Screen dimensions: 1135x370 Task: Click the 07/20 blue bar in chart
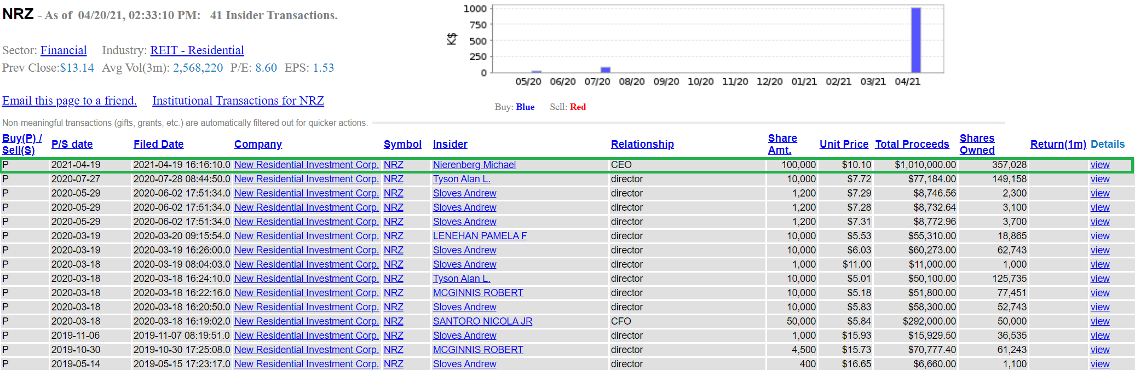606,70
